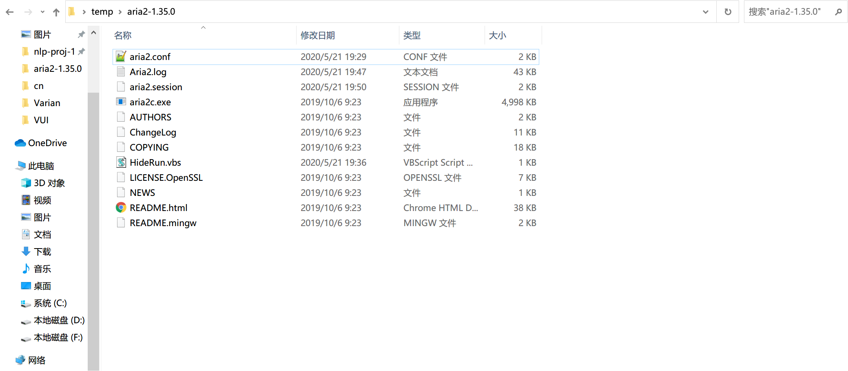Select the AUTHORS file icon
The height and width of the screenshot is (371, 848).
121,117
